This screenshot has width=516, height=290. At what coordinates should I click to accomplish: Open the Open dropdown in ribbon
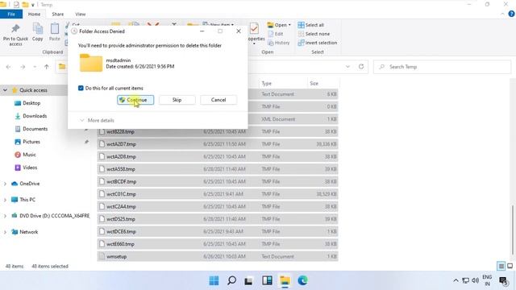pyautogui.click(x=279, y=25)
